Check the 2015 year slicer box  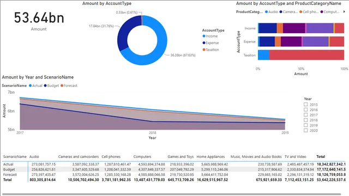pos(306,105)
